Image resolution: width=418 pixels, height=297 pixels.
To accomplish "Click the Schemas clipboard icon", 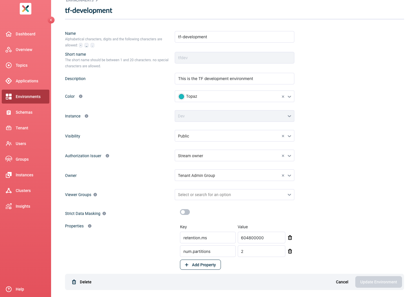I will (9, 112).
